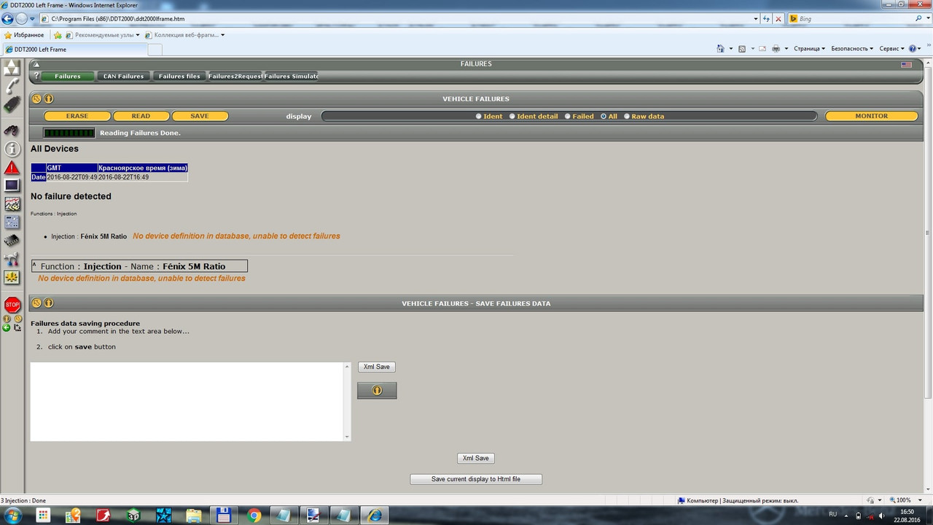Click the question mark help icon beside Failures tab
The height and width of the screenshot is (525, 933).
pyautogui.click(x=36, y=76)
